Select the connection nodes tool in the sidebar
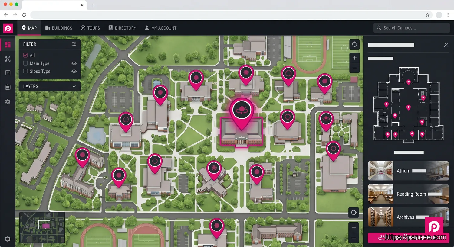 [8, 59]
